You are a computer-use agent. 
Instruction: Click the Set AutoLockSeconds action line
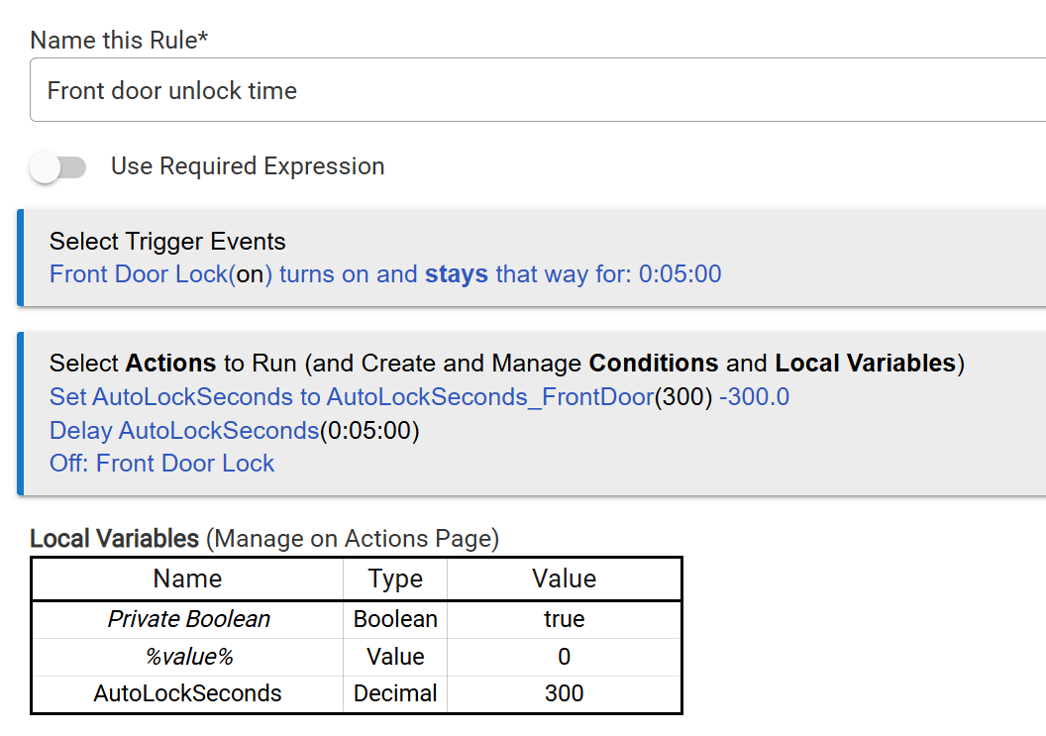(x=420, y=397)
